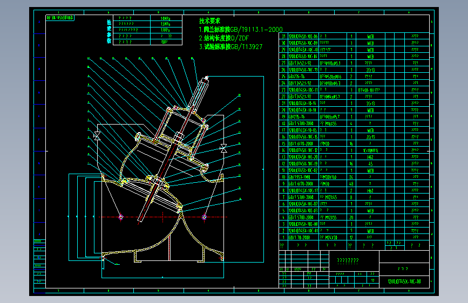Select GB/T3452.1-92 in parts row 22
The image size is (468, 303).
point(300,97)
